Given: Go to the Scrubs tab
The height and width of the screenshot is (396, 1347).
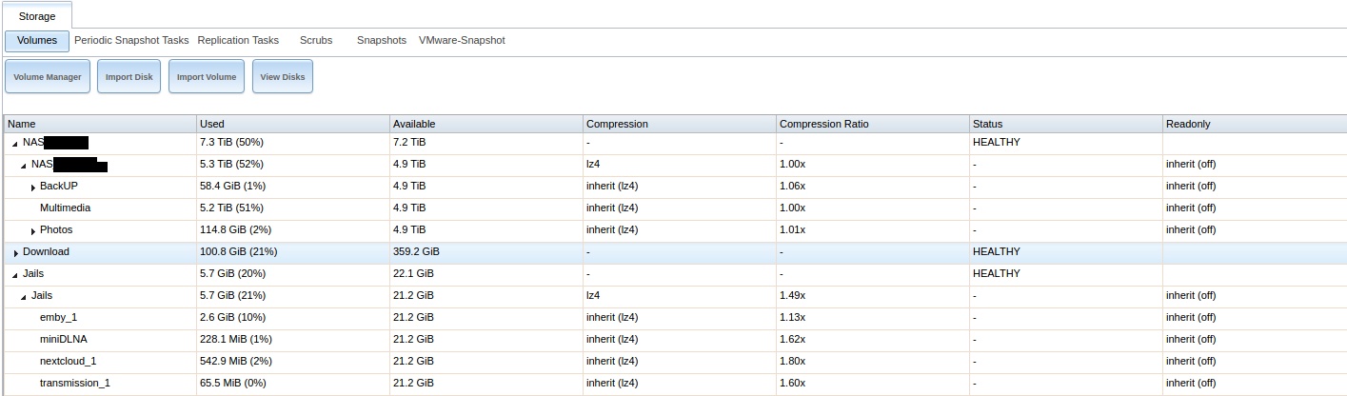Looking at the screenshot, I should pyautogui.click(x=316, y=40).
